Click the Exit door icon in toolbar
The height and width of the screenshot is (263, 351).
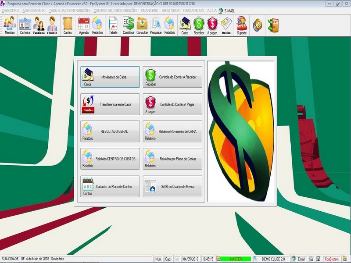pos(273,25)
